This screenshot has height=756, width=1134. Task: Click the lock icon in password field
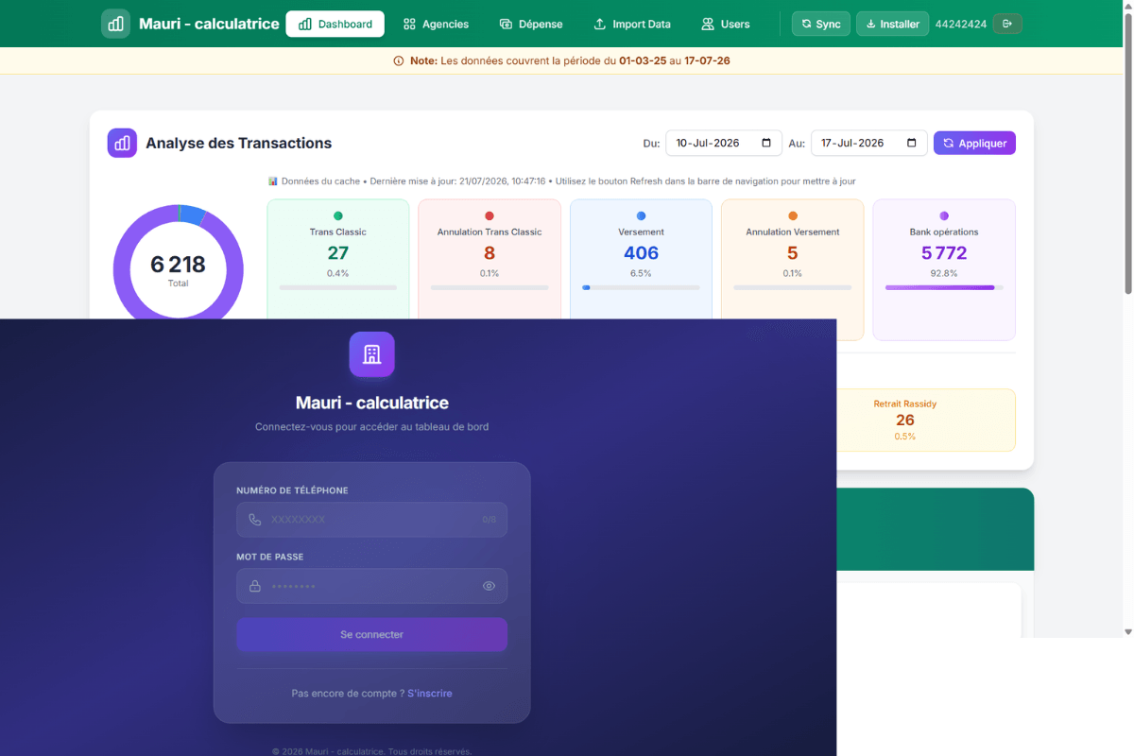point(255,586)
